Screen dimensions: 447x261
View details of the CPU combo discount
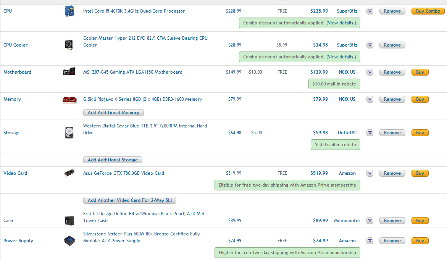tap(341, 23)
